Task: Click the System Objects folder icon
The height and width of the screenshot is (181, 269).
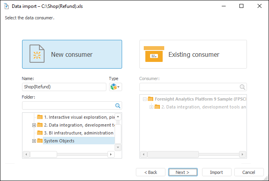Action: [39, 141]
